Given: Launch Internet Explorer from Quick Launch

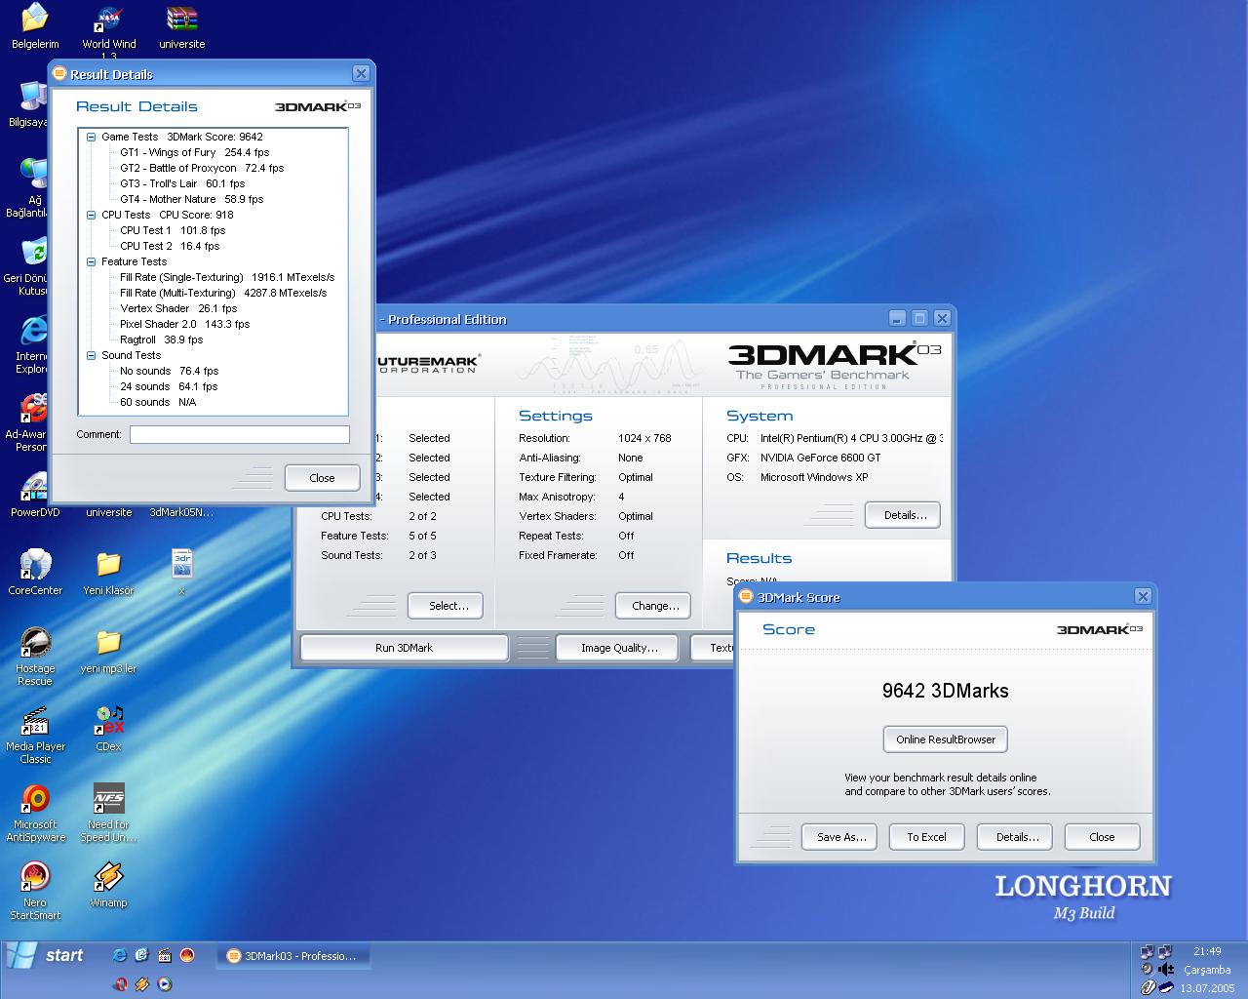Looking at the screenshot, I should 119,956.
